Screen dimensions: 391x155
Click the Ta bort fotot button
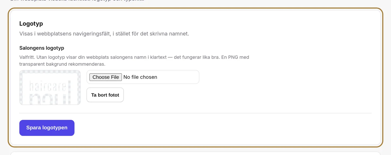105,95
